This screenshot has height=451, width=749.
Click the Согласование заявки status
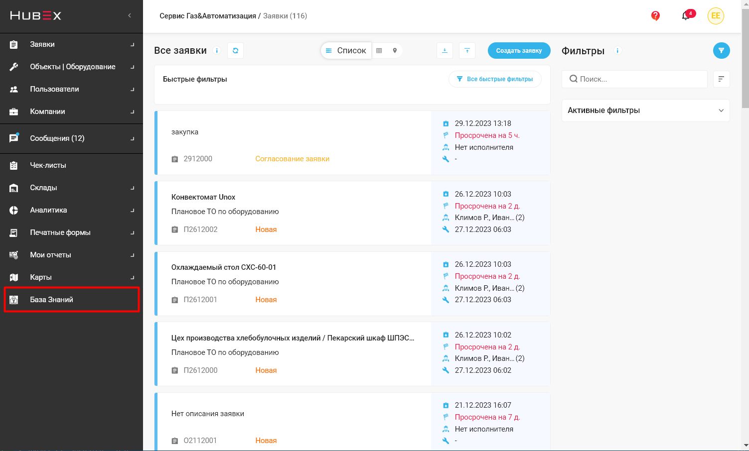click(x=293, y=159)
